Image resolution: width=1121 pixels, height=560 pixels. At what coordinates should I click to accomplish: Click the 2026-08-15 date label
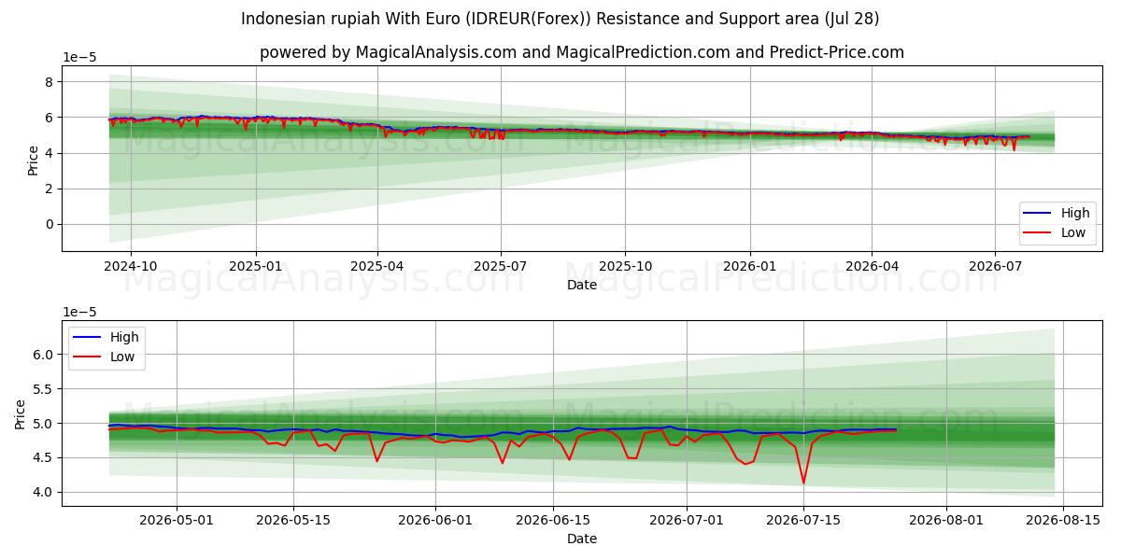pos(1062,522)
